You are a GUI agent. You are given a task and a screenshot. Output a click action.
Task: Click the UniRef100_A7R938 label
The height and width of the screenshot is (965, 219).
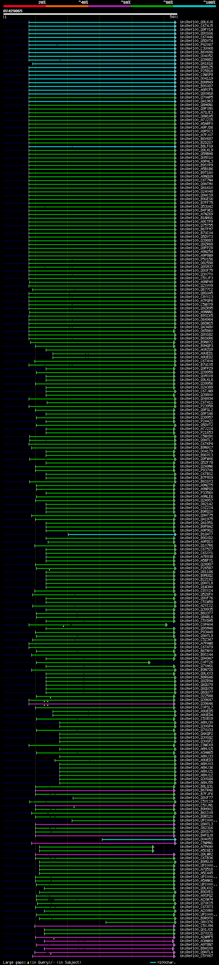pyautogui.click(x=196, y=557)
